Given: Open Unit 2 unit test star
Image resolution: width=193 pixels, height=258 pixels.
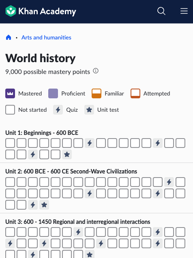Looking at the screenshot, I should (x=44, y=205).
